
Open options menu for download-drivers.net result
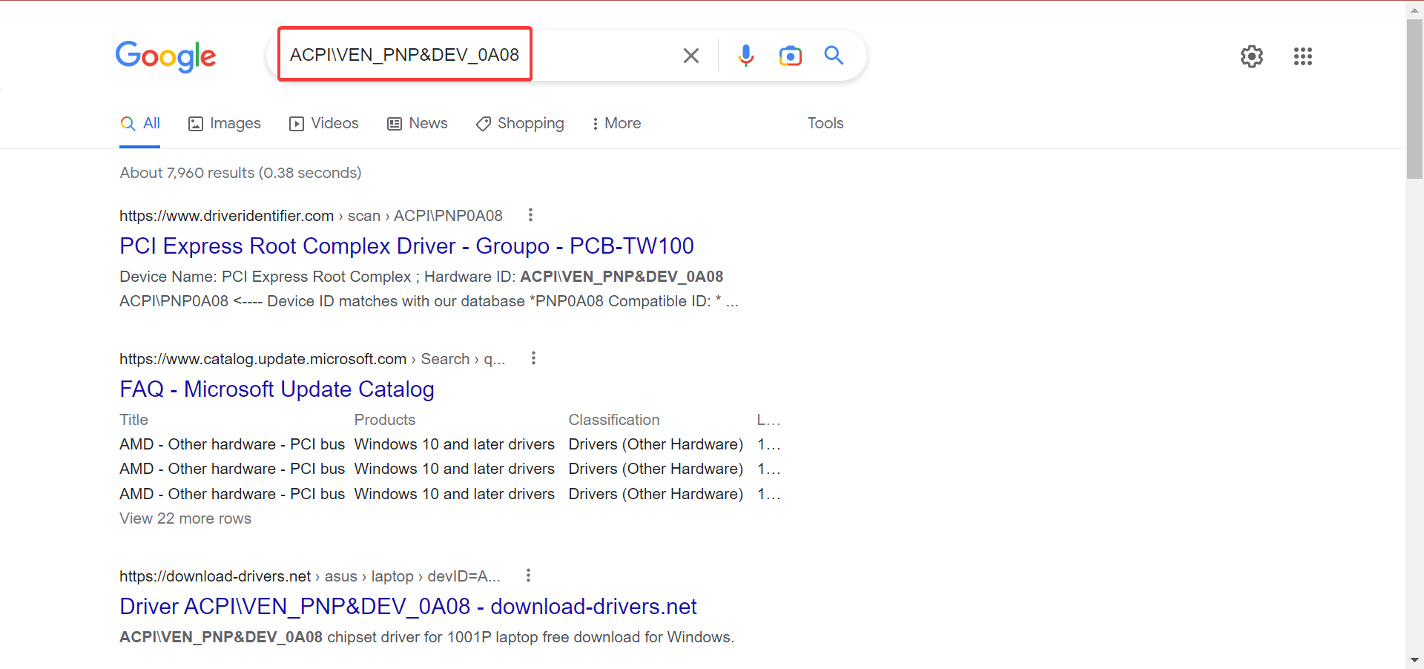point(528,576)
